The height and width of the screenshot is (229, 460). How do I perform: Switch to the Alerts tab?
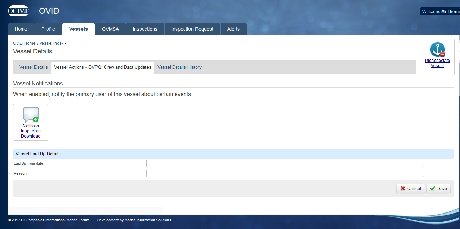point(233,29)
